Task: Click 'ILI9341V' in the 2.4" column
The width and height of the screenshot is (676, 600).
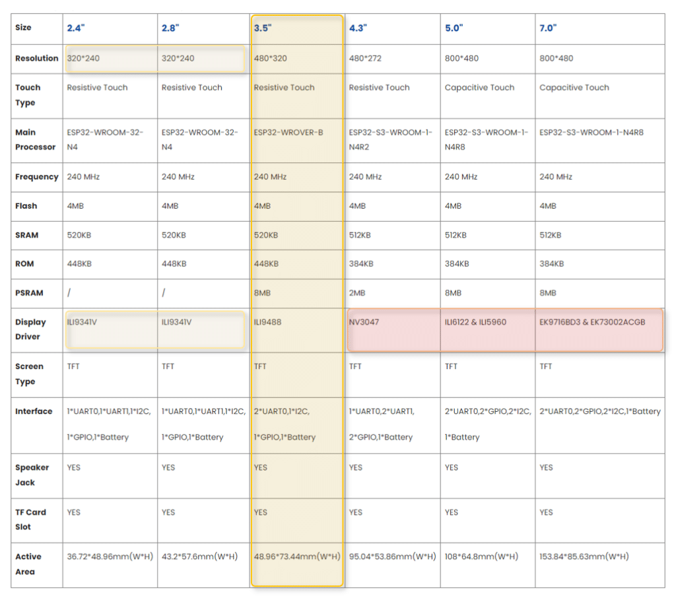Action: coord(82,322)
